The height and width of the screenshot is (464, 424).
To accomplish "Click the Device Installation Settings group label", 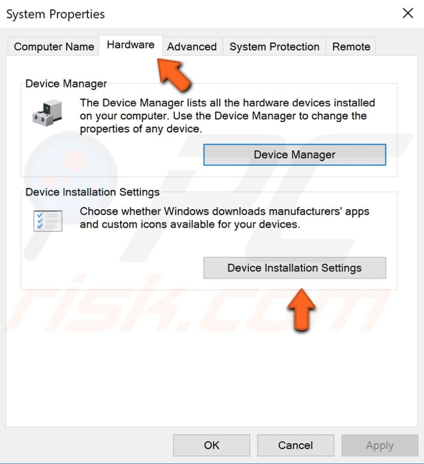I will tap(92, 192).
